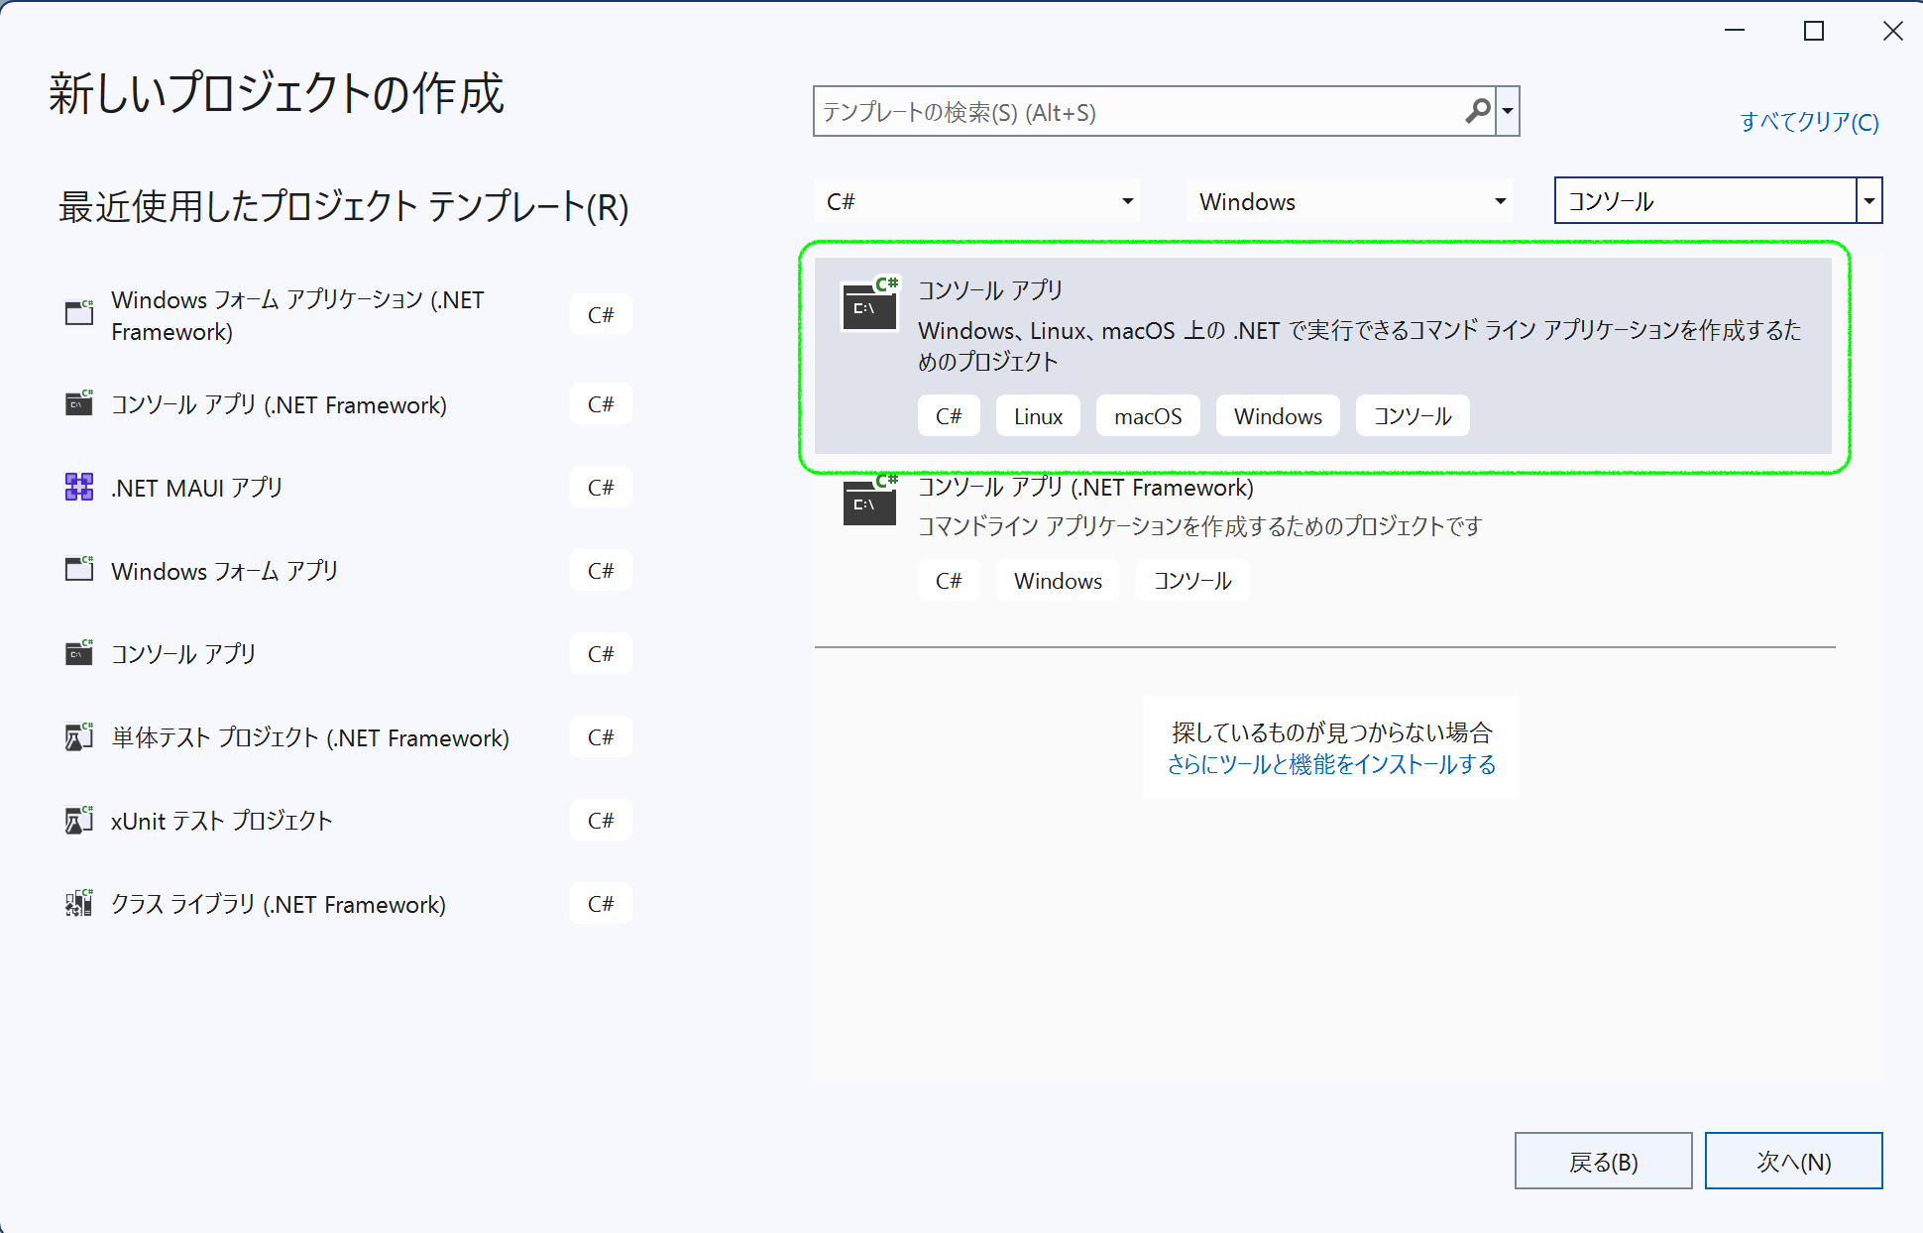This screenshot has width=1923, height=1233.
Task: Click C# badge beside xUnit テスト プロジェクト
Action: (601, 821)
